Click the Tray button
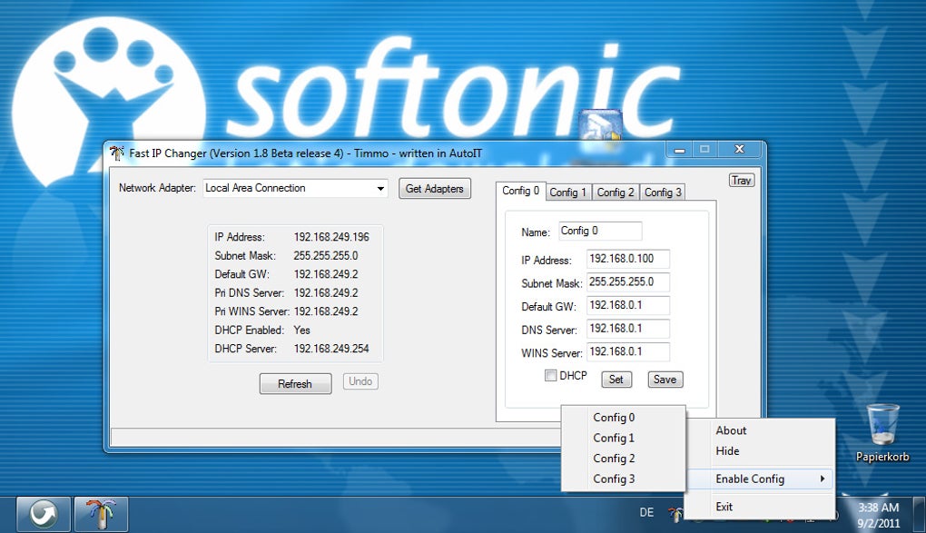 [x=741, y=180]
